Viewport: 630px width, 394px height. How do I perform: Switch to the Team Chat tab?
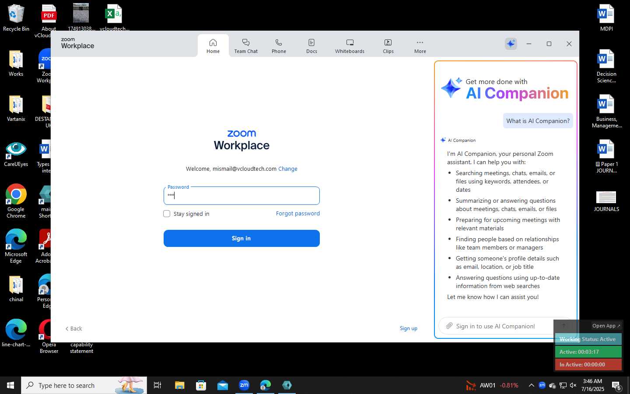(x=246, y=46)
